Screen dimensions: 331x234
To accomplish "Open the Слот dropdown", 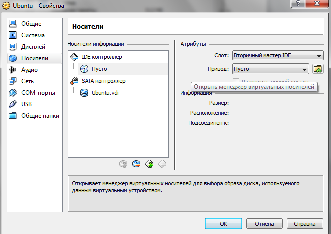I will click(x=278, y=55).
